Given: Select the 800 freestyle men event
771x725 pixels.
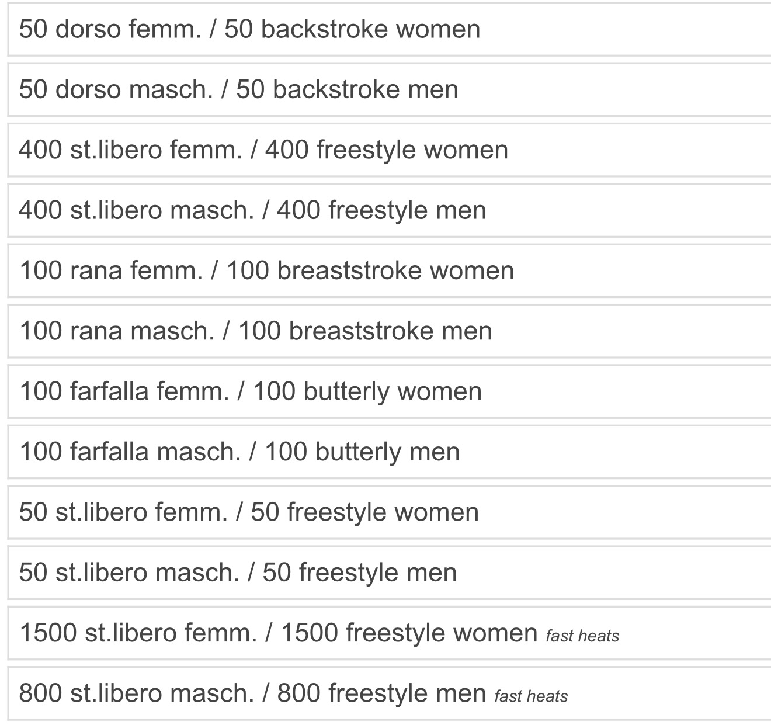Looking at the screenshot, I should click(252, 693).
